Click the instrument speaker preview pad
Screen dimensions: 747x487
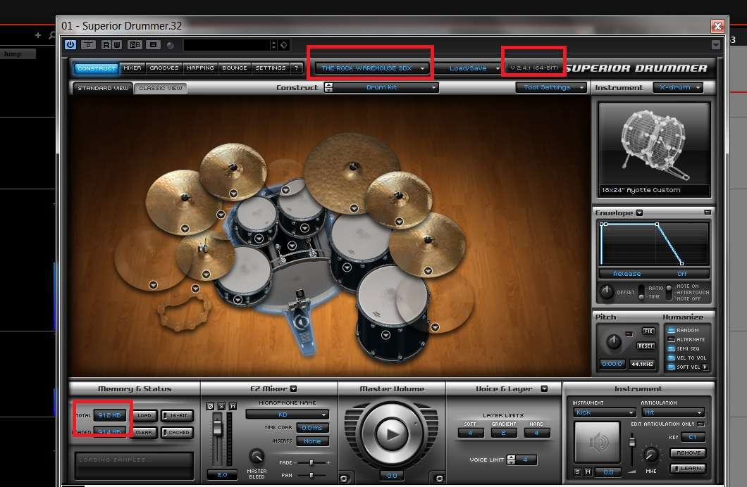597,443
